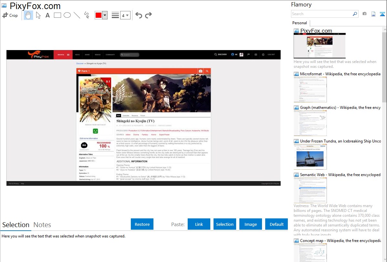Choose the Text annotation tool
The height and width of the screenshot is (262, 387).
(x=47, y=15)
